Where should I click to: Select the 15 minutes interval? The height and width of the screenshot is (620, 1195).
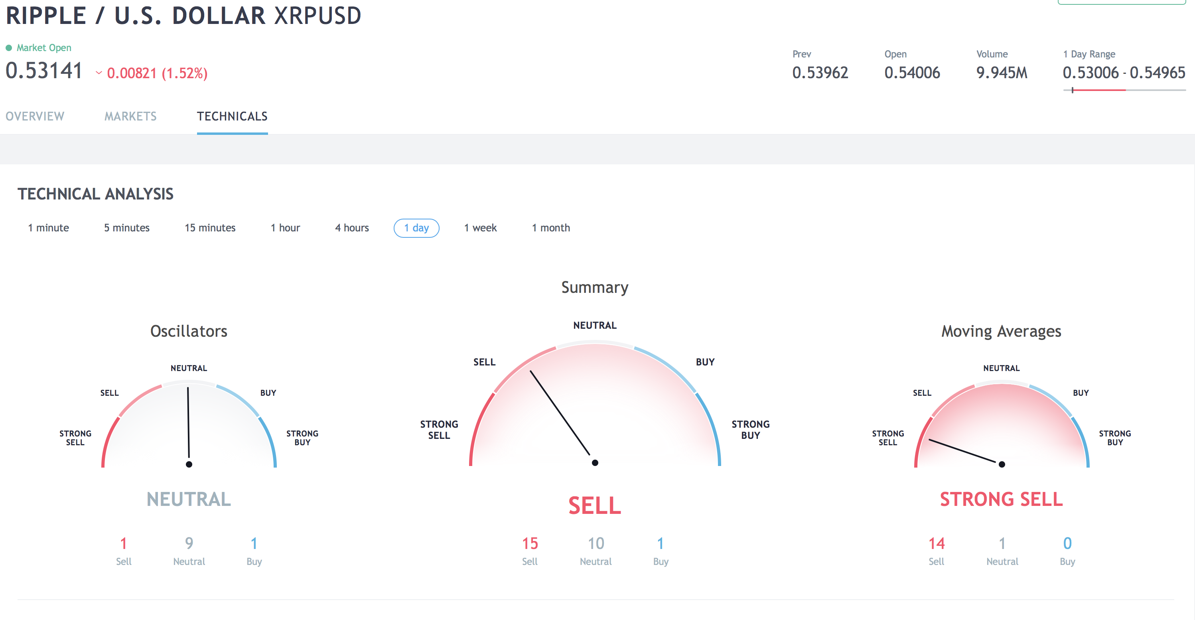(210, 228)
